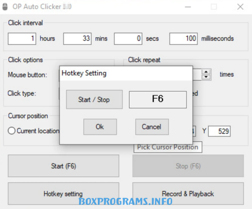Decrease click repeat times with down arrow

(x=206, y=77)
